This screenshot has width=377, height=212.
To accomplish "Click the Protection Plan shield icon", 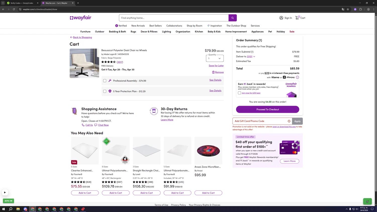I will [x=110, y=91].
